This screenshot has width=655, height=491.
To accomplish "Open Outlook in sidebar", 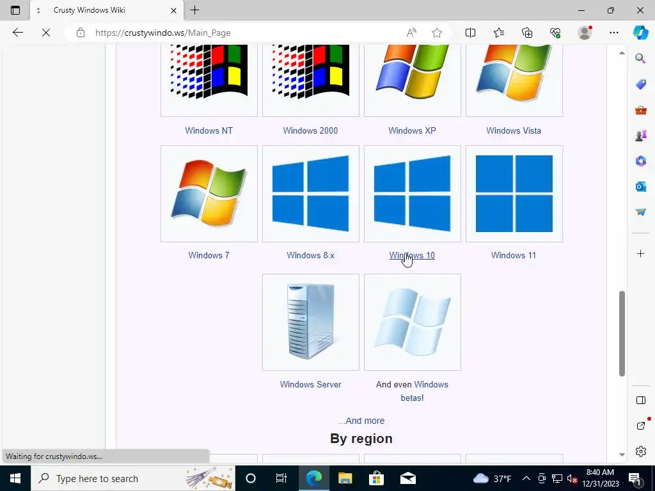I will click(x=640, y=186).
